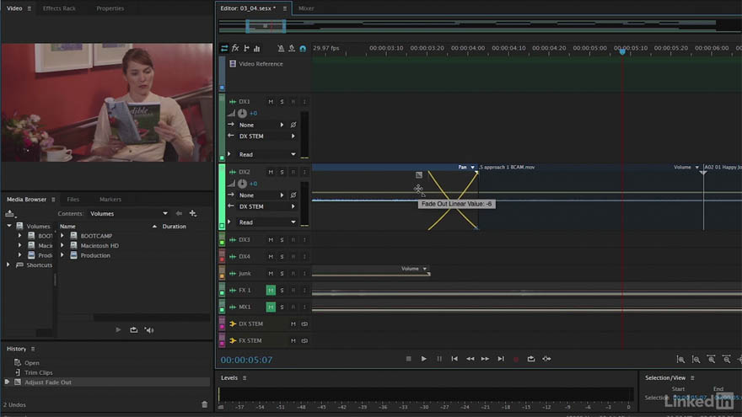Viewport: 742px width, 417px height.
Task: Open Contents Volumes dropdown
Action: click(x=129, y=214)
